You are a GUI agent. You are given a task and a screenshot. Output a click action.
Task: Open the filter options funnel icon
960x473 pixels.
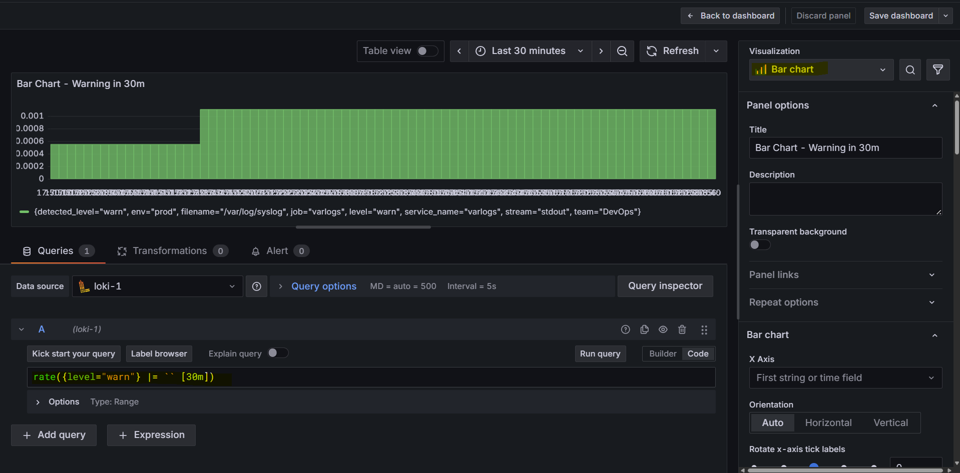point(938,70)
